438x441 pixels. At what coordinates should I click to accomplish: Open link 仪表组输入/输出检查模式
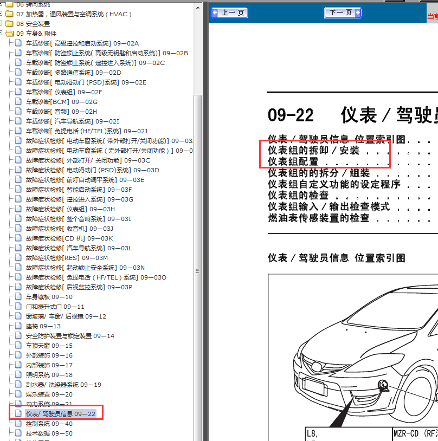329,206
